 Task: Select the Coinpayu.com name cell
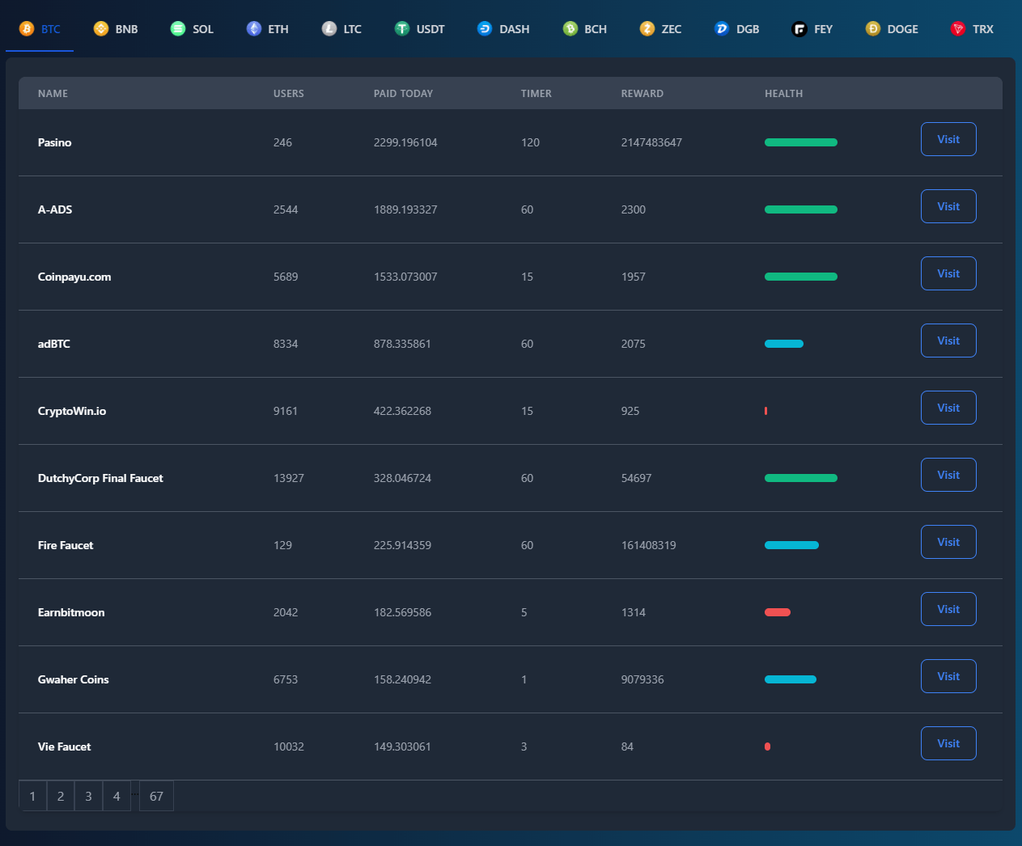(x=74, y=277)
